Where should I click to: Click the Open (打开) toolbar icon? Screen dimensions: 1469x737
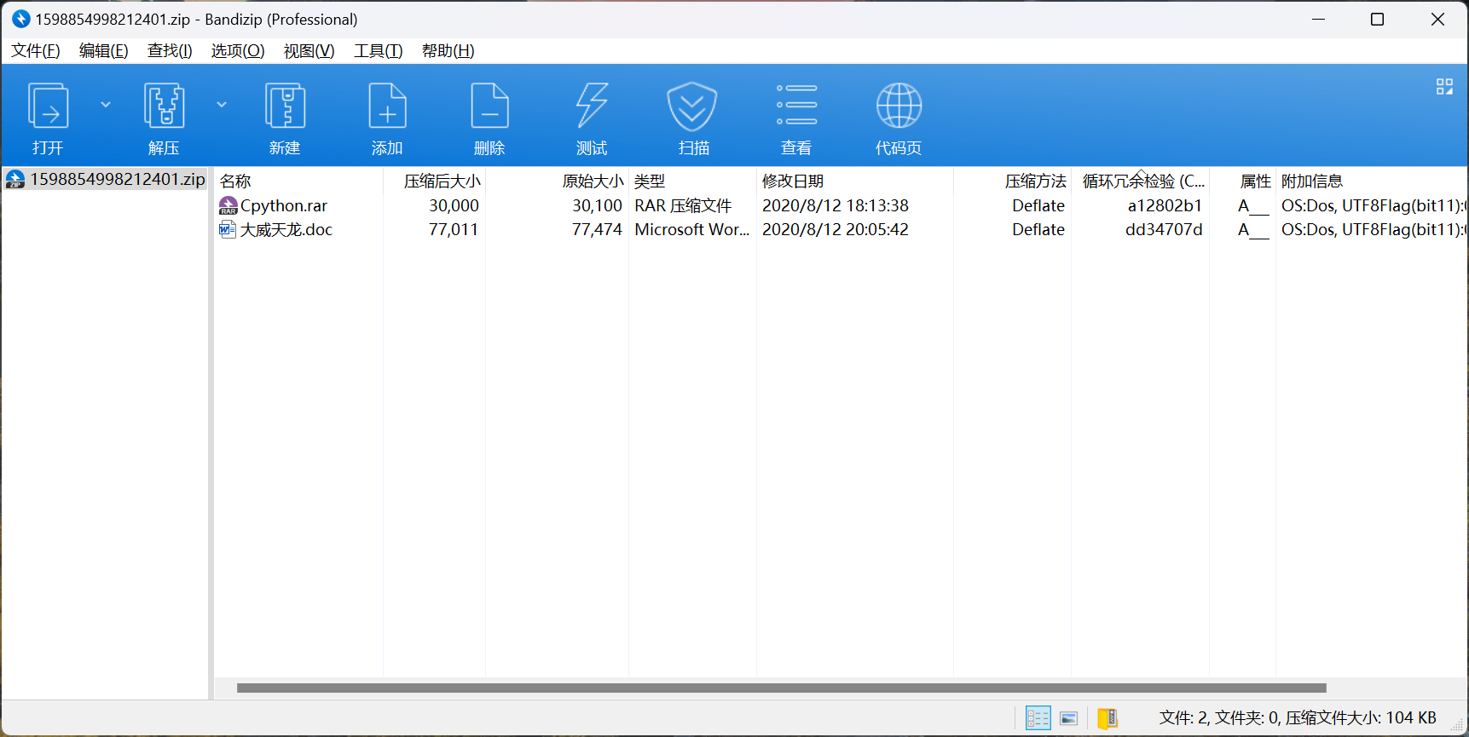click(x=48, y=107)
